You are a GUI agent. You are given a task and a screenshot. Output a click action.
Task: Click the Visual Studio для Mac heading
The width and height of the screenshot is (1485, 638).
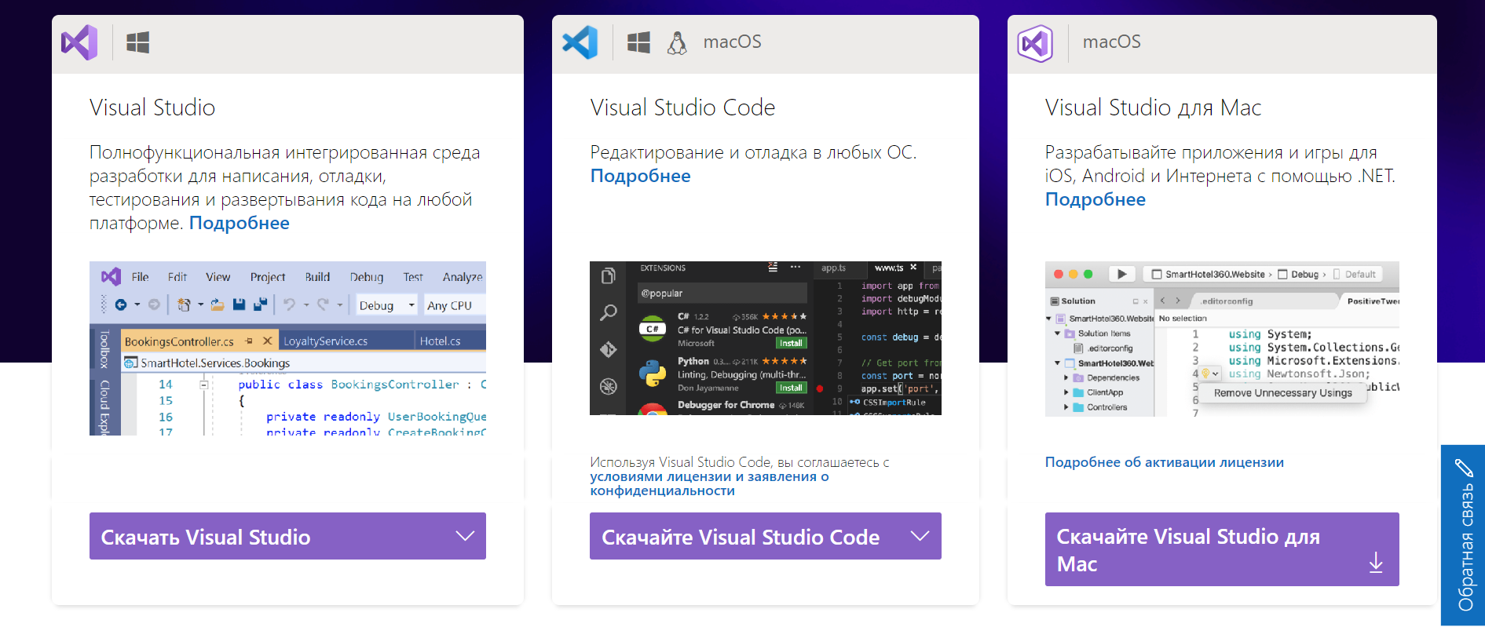[1153, 108]
